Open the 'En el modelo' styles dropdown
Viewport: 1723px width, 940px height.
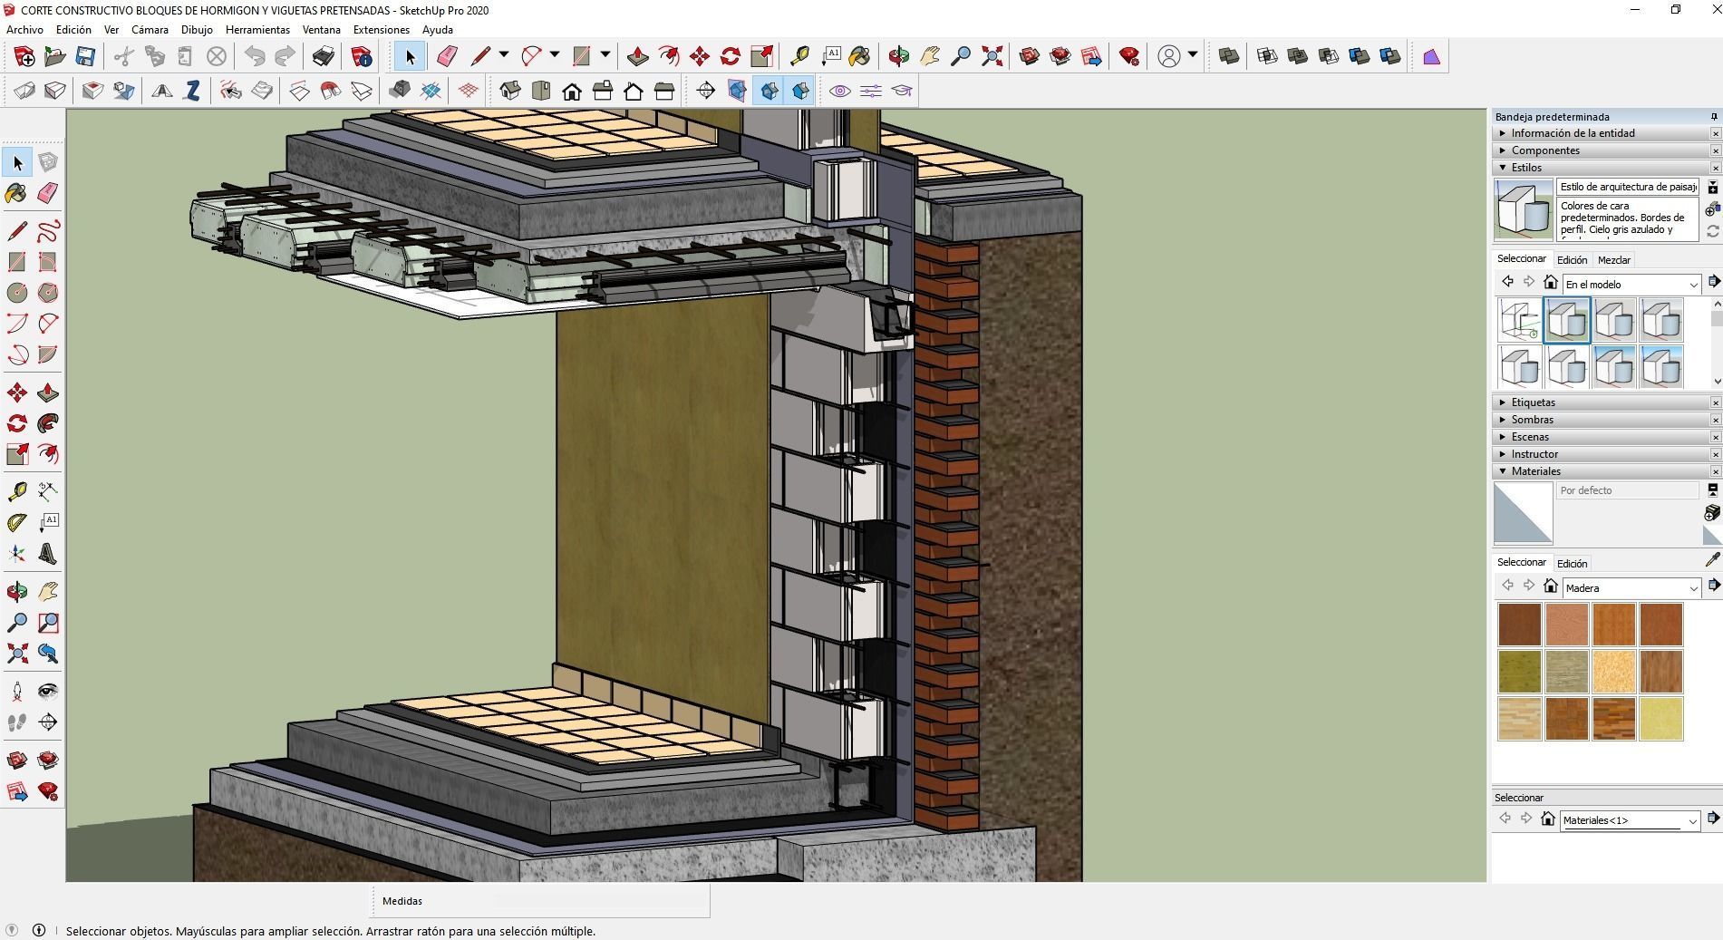click(x=1631, y=285)
